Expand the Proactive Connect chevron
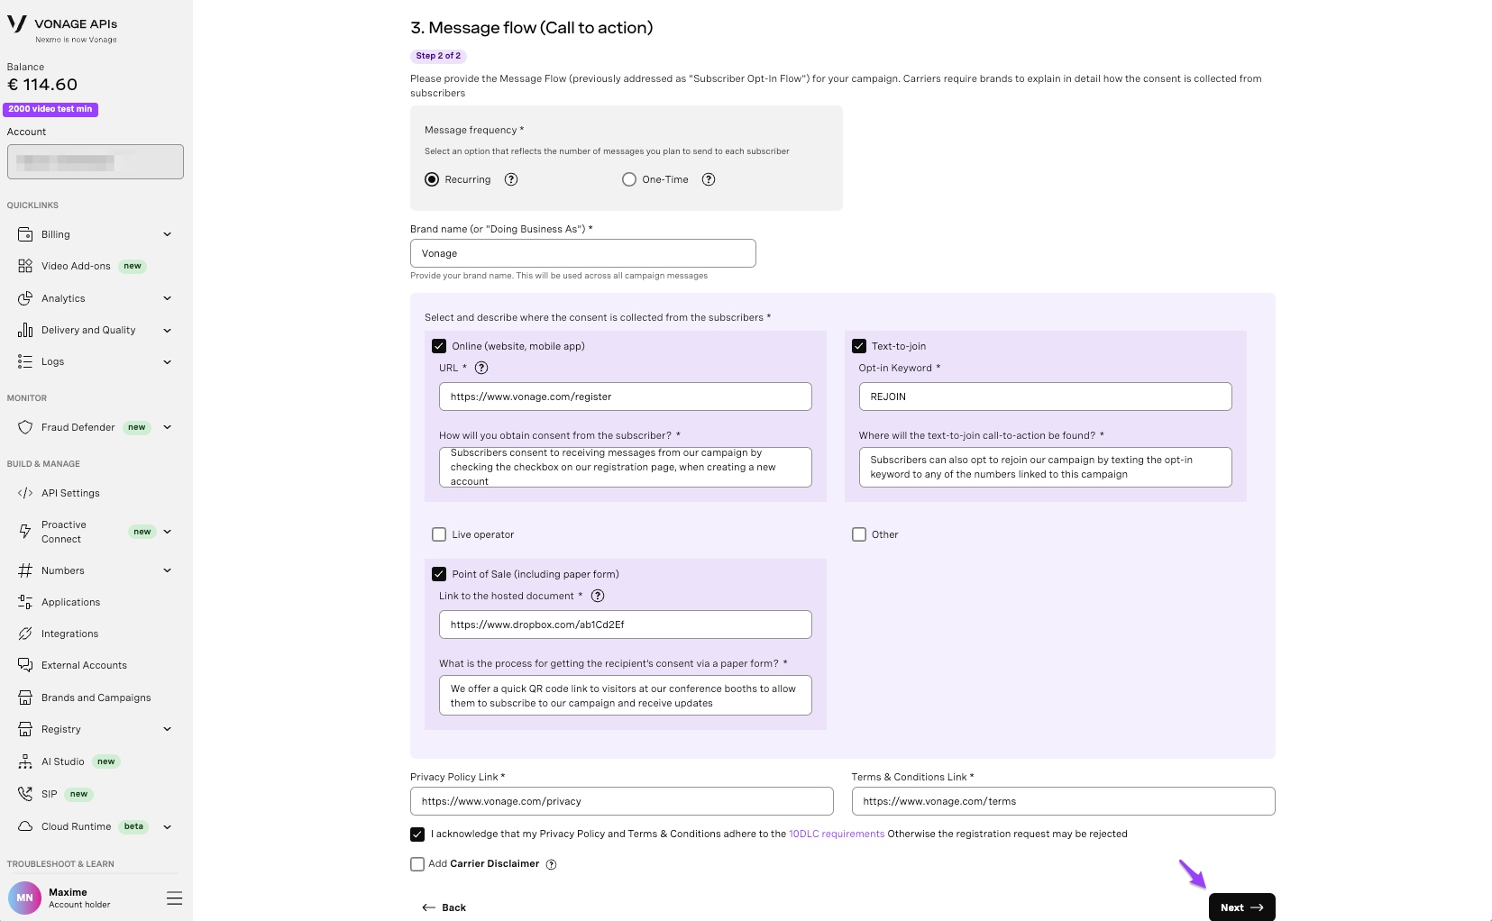 167,532
